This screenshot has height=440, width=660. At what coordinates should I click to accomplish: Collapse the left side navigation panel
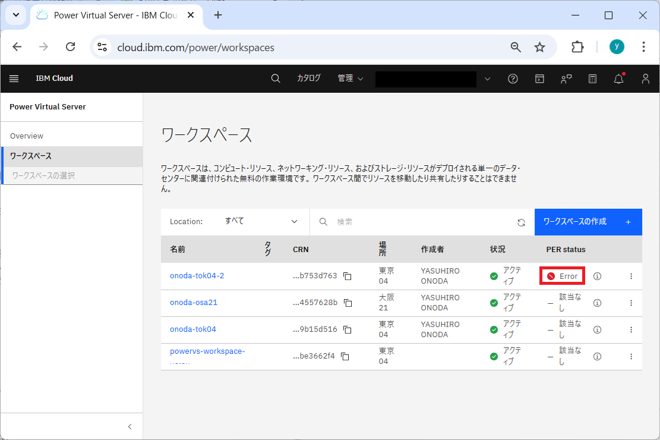click(x=130, y=426)
